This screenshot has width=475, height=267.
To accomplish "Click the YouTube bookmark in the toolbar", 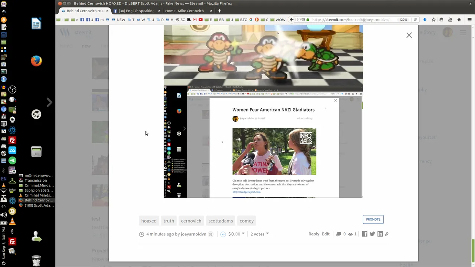I will (200, 20).
